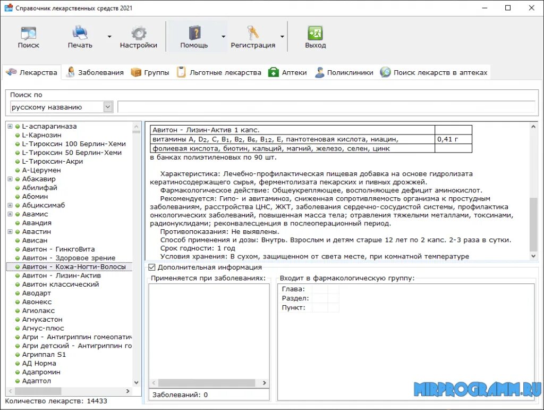Maximize the Справочник лекарственных средств window
Screen dimensions: 544x410
[508, 8]
